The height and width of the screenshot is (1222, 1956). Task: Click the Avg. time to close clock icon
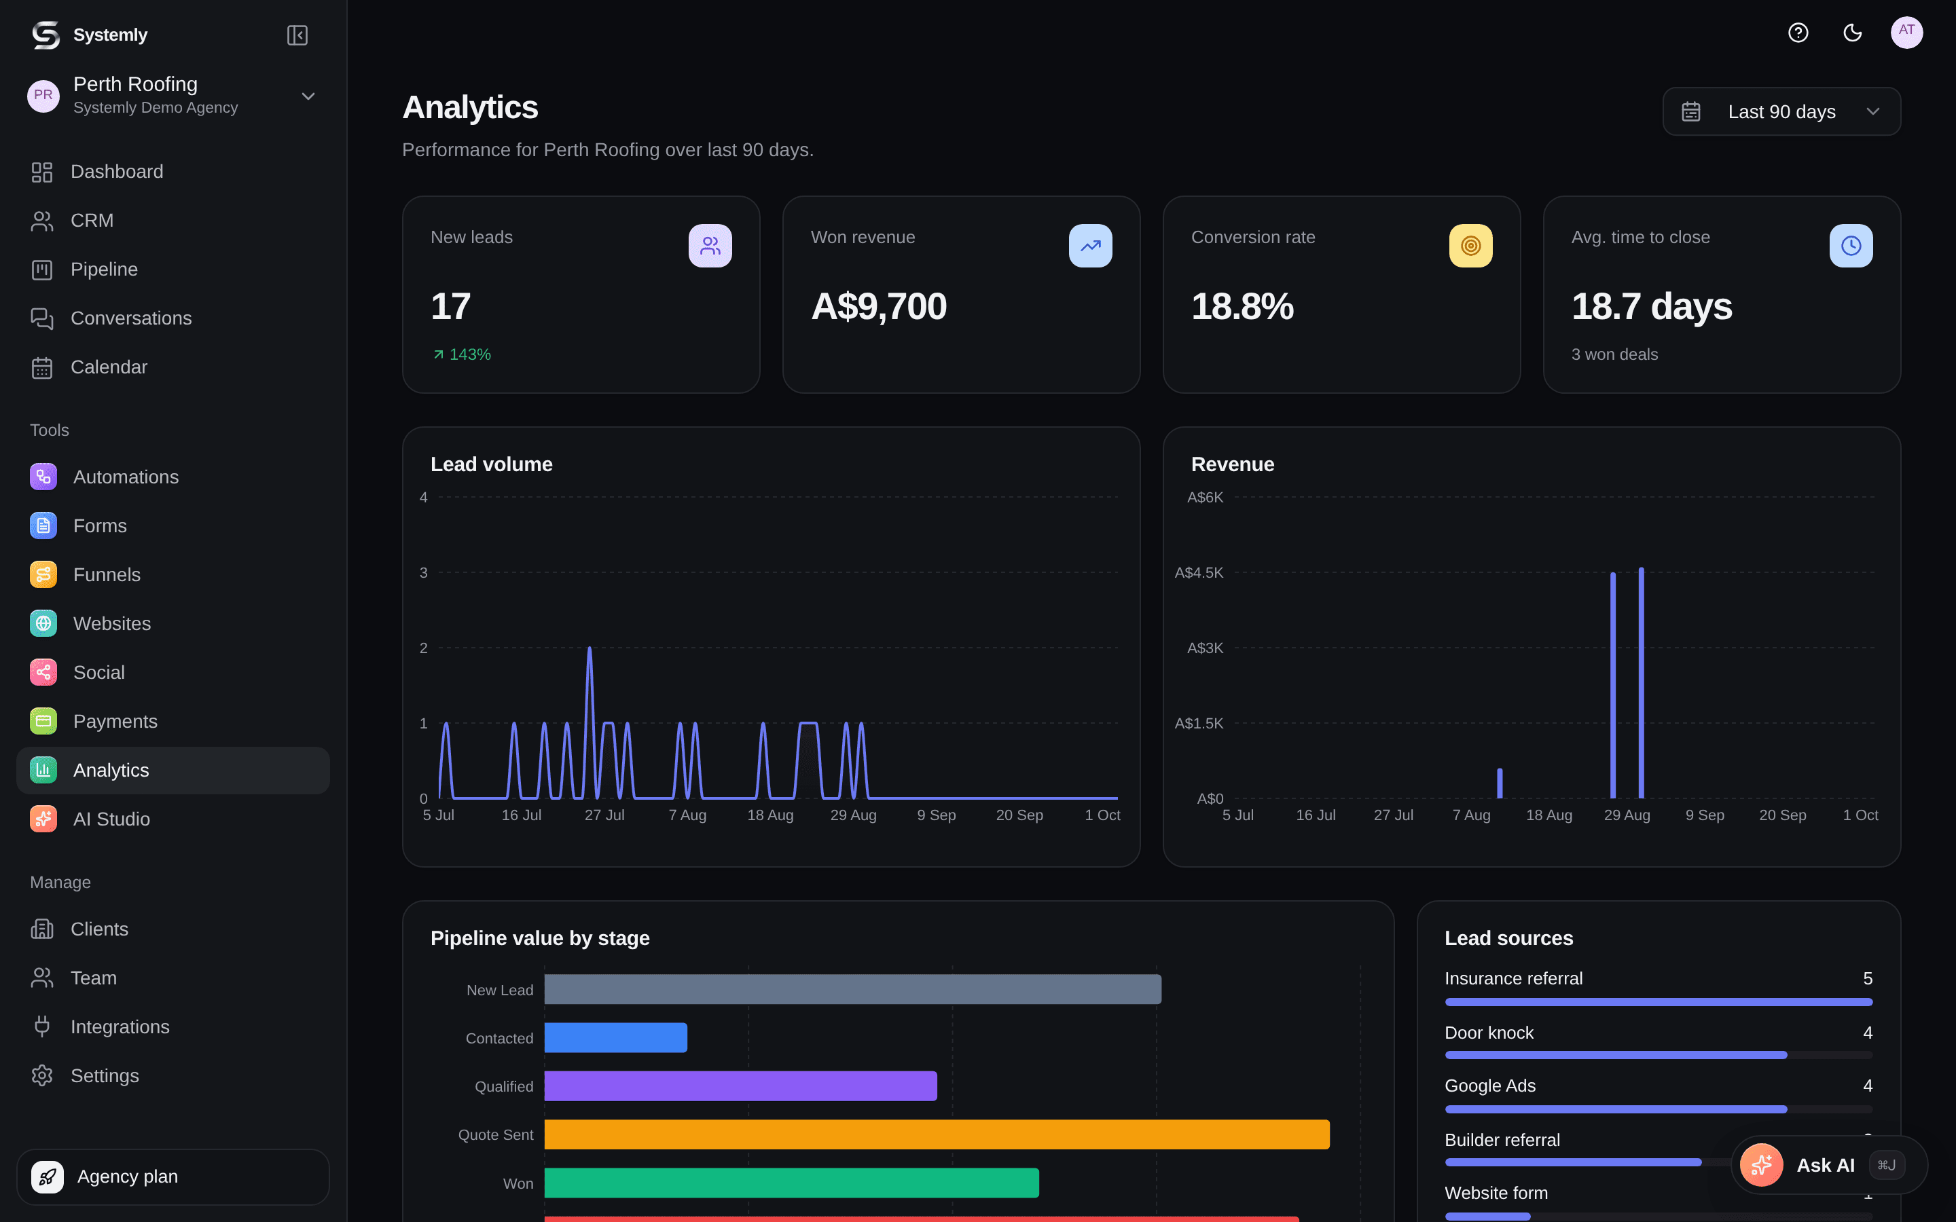click(1851, 246)
